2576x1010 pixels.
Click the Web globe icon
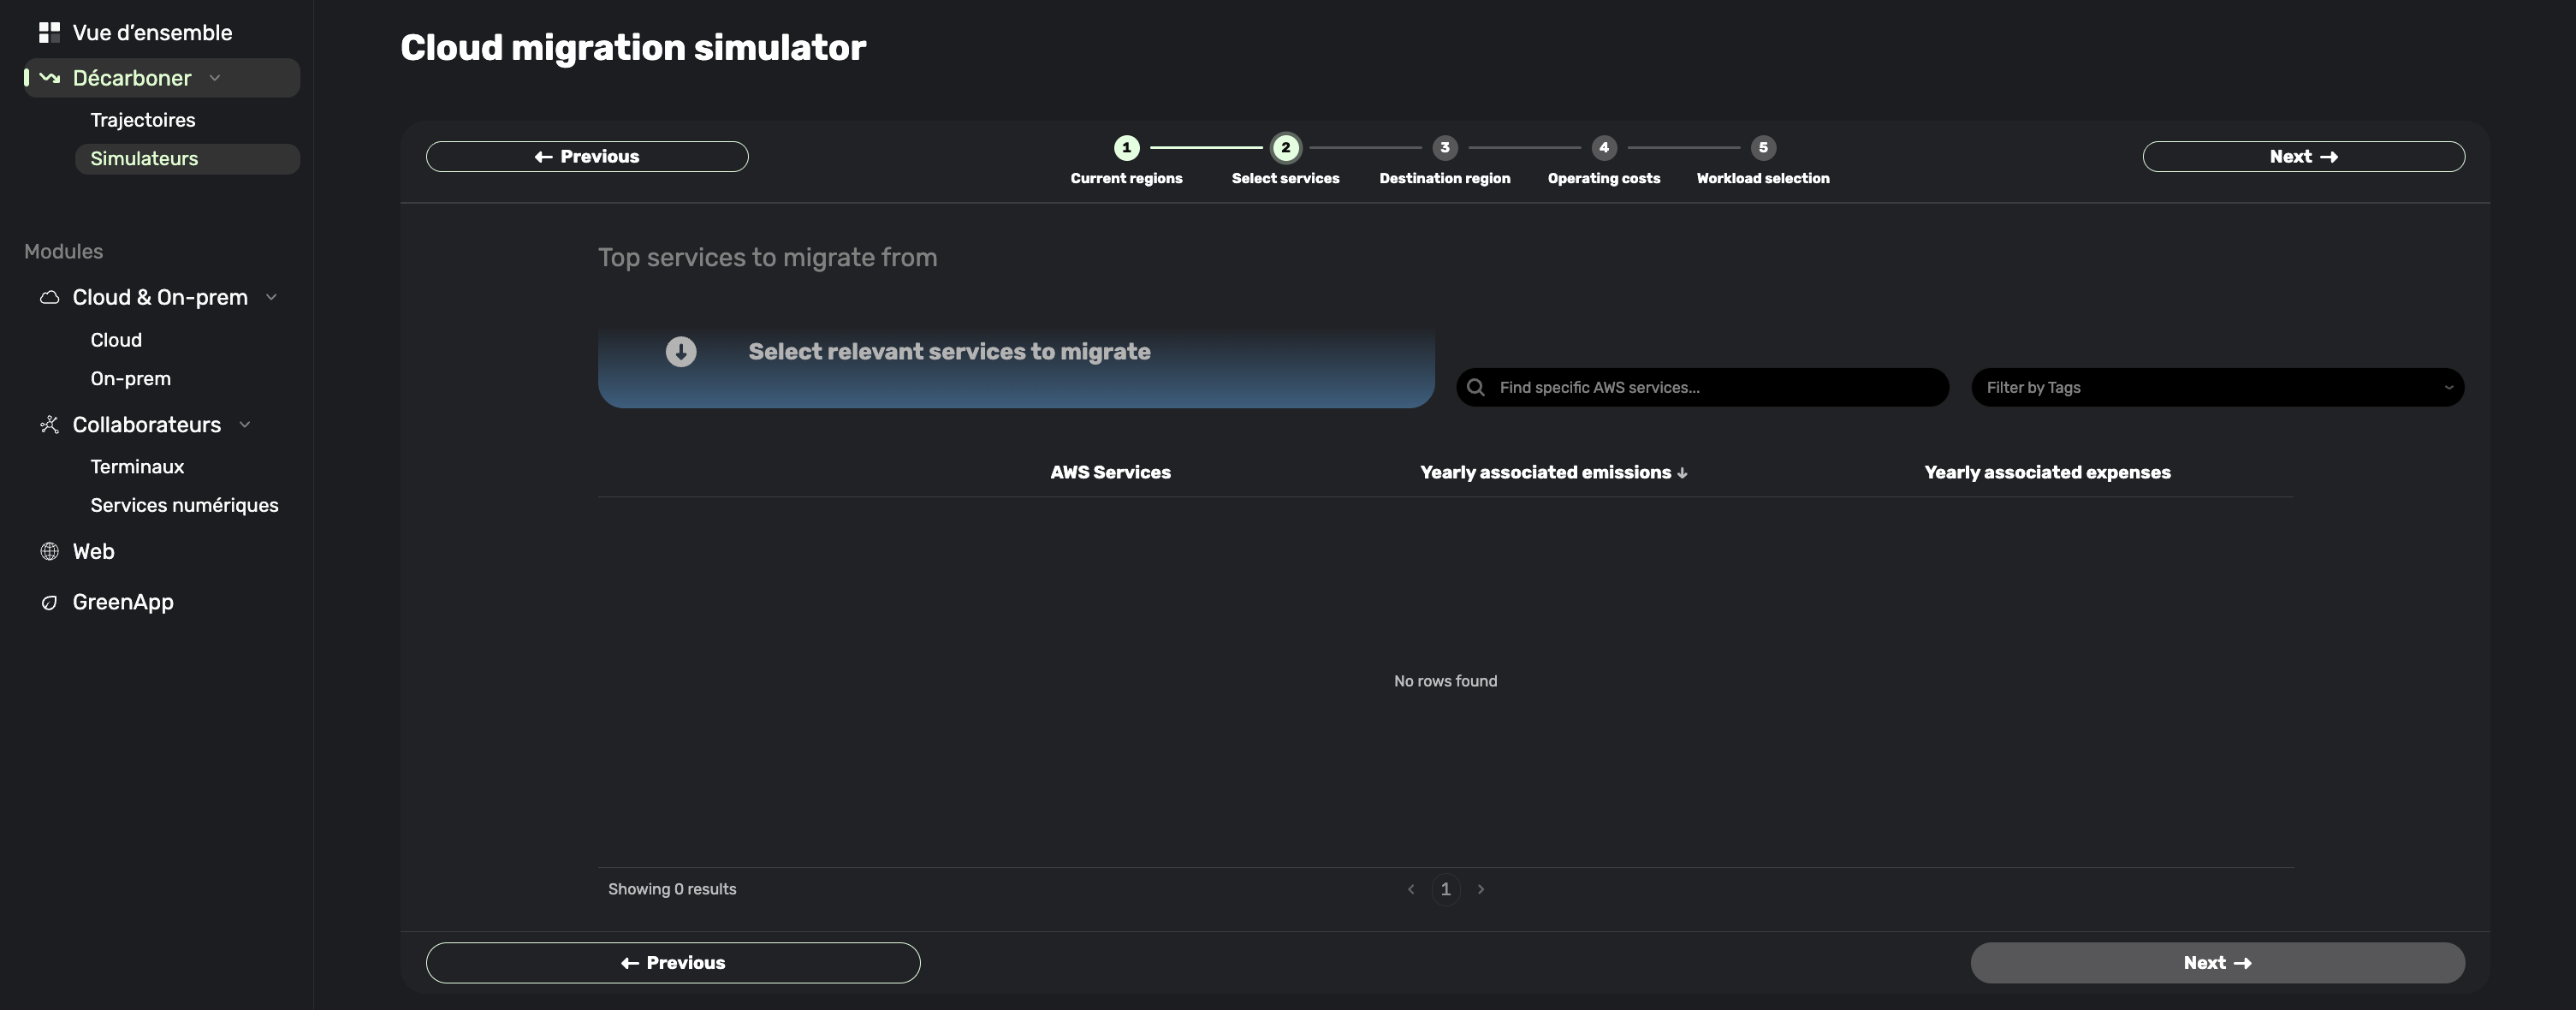49,552
